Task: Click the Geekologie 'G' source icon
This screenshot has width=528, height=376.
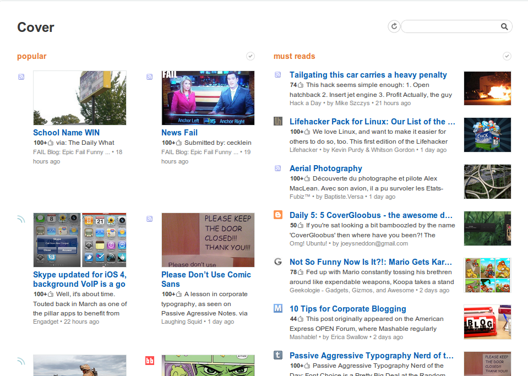Action: (278, 261)
